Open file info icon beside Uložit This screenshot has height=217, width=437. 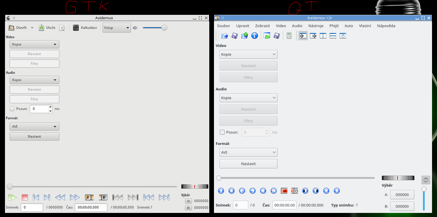62,28
